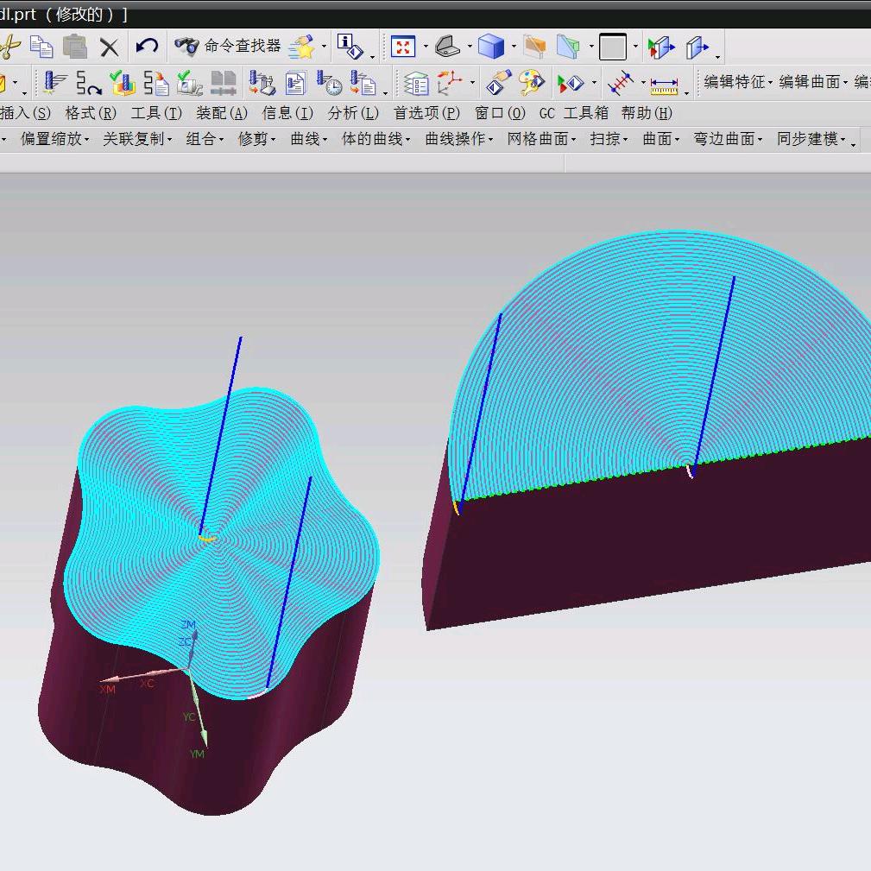Open the 命令查找器 command finder

pos(227,47)
